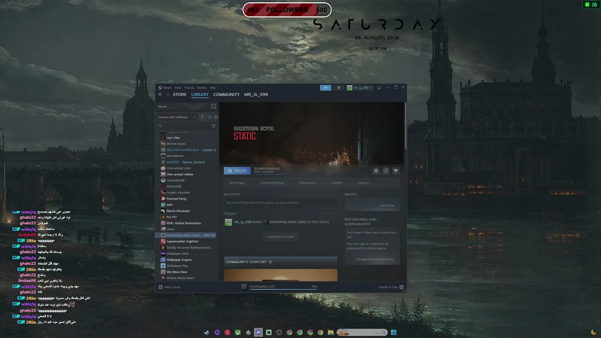Open Steam notifications bell
The image size is (601, 338).
tap(339, 88)
